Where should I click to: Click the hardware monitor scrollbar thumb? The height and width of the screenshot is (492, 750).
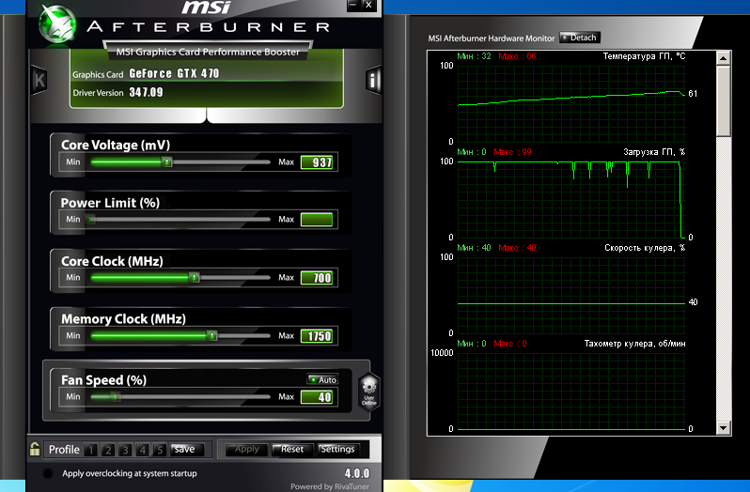click(724, 101)
